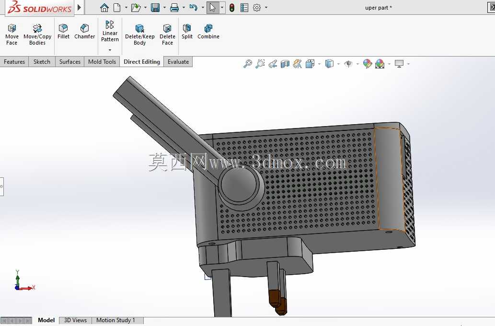Select the Split tool
Image resolution: width=495 pixels, height=326 pixels.
pyautogui.click(x=187, y=32)
